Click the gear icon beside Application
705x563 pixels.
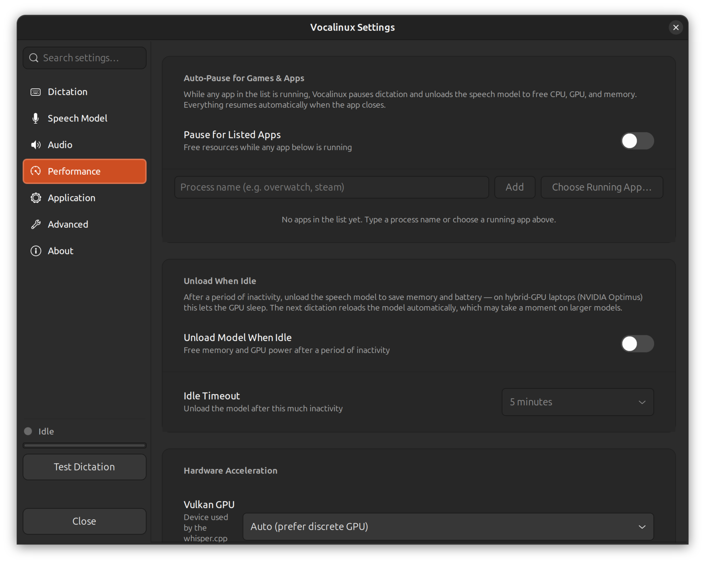click(35, 198)
